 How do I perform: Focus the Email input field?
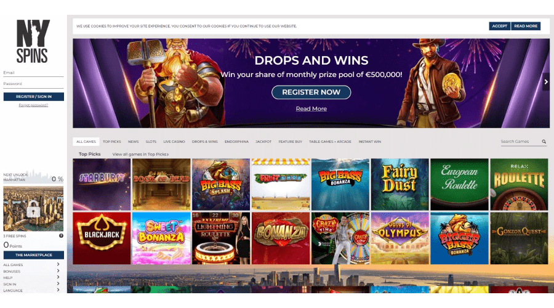[34, 73]
